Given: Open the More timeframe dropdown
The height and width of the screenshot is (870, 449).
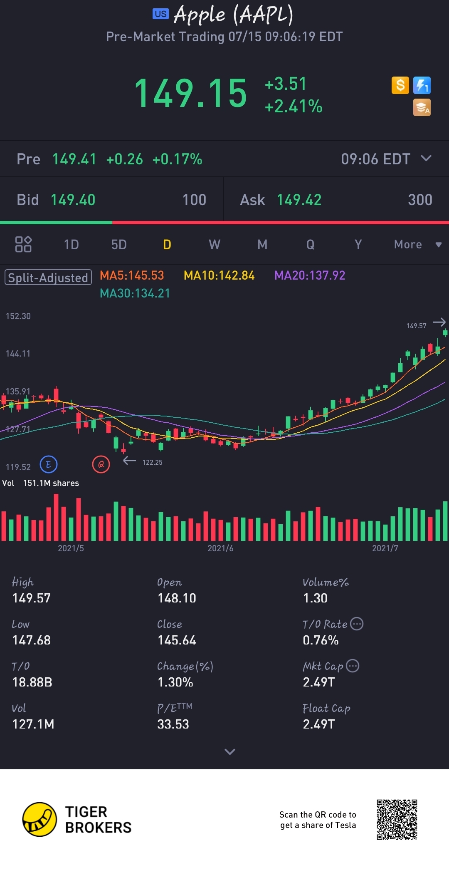Looking at the screenshot, I should click(x=418, y=244).
